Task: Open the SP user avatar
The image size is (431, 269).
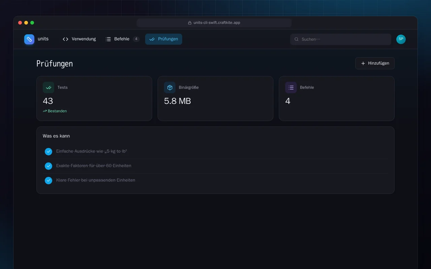Action: tap(401, 39)
